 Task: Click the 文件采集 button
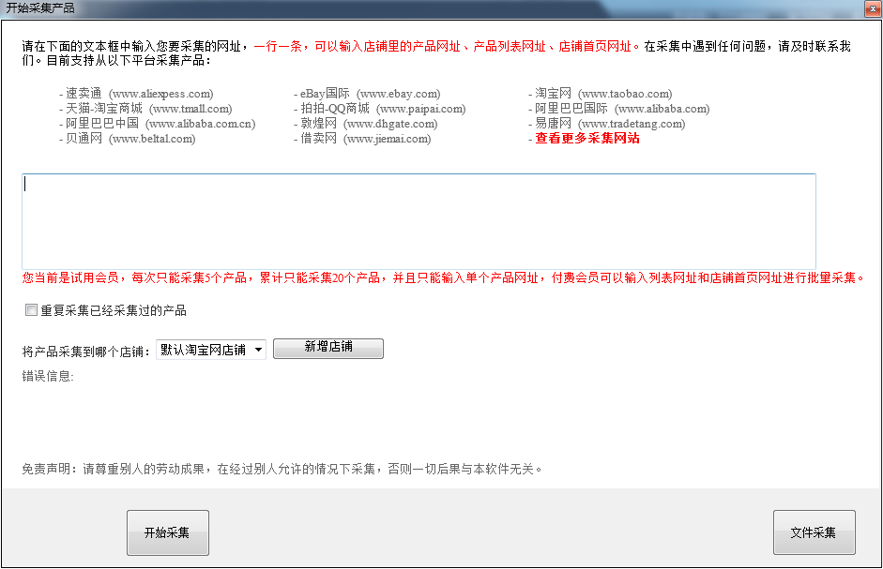tap(814, 532)
